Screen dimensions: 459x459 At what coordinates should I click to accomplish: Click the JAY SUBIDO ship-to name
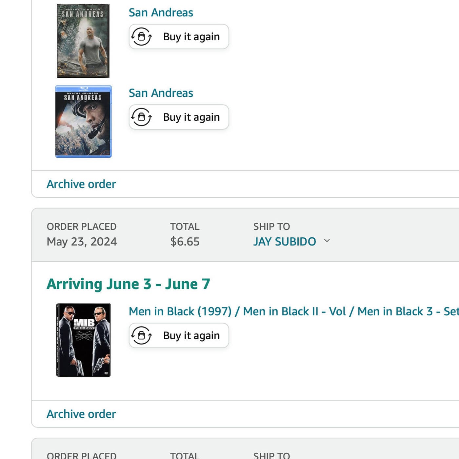coord(285,242)
